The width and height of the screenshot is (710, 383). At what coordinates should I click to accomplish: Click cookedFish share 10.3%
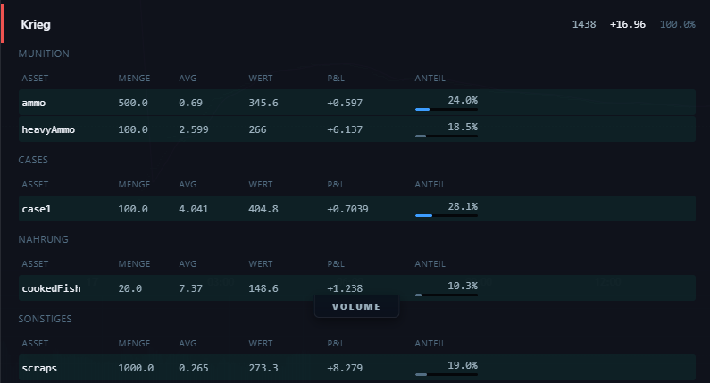[x=463, y=286]
